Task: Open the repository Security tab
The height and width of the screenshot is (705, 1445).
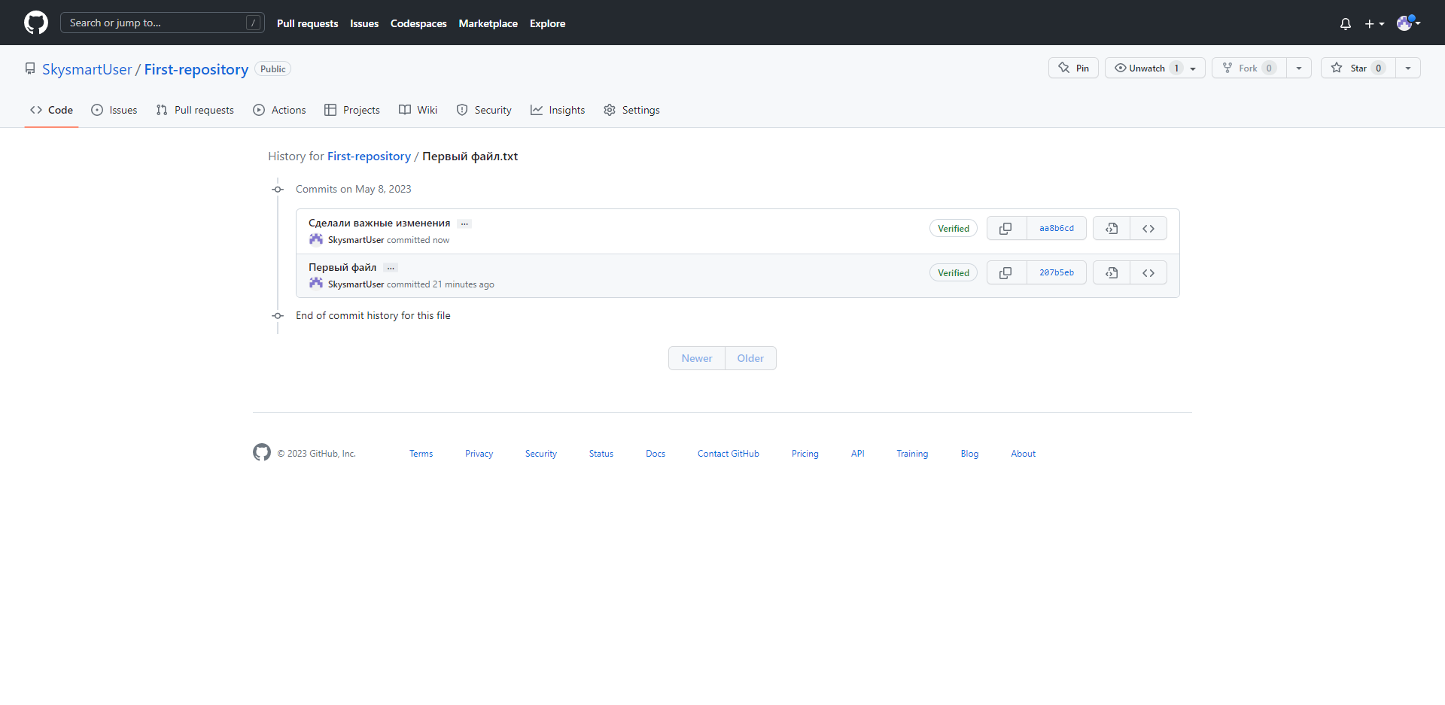Action: click(x=484, y=110)
